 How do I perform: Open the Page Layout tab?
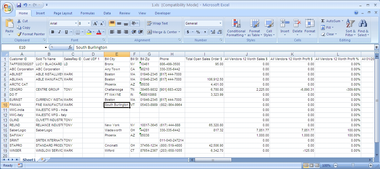63,13
